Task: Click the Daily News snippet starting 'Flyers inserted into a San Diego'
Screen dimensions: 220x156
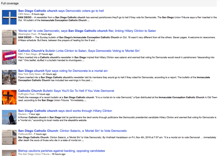Action: (114, 79)
